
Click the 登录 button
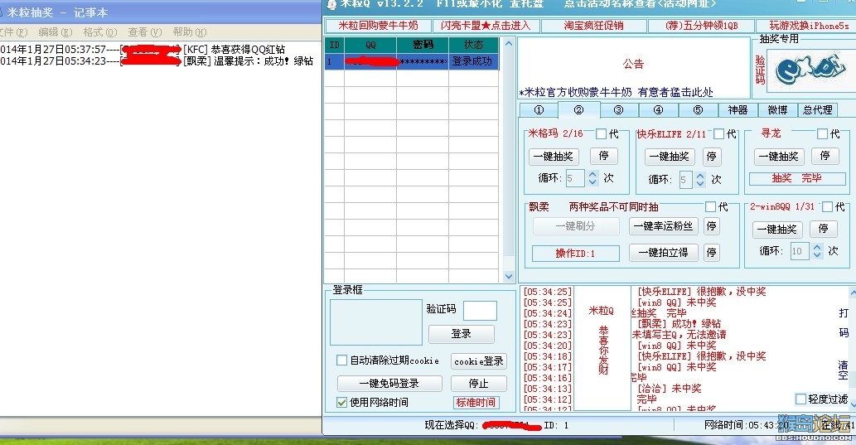click(462, 334)
